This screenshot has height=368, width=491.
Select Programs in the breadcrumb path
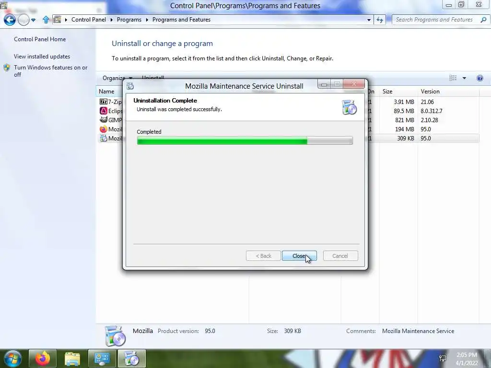(x=129, y=19)
